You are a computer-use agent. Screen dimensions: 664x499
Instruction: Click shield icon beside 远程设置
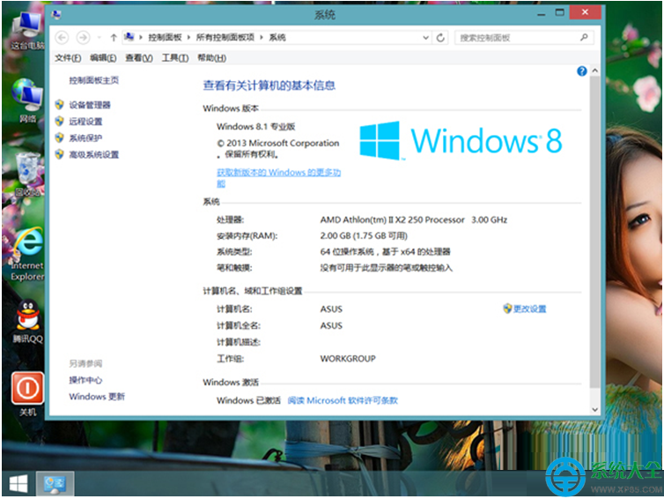tap(60, 122)
